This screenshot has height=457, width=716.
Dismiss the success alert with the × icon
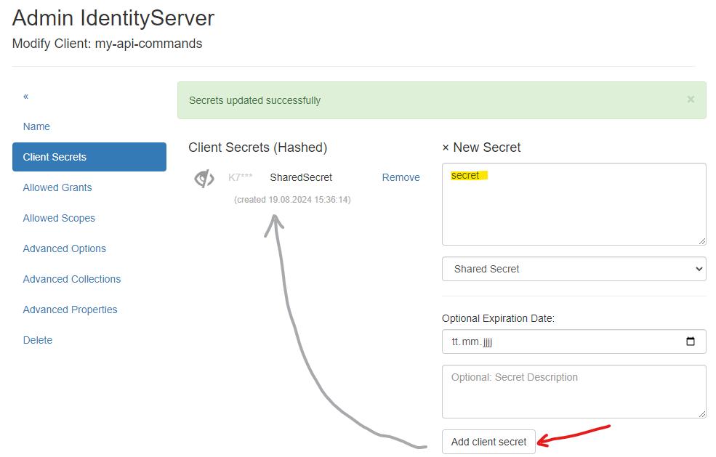[x=691, y=100]
